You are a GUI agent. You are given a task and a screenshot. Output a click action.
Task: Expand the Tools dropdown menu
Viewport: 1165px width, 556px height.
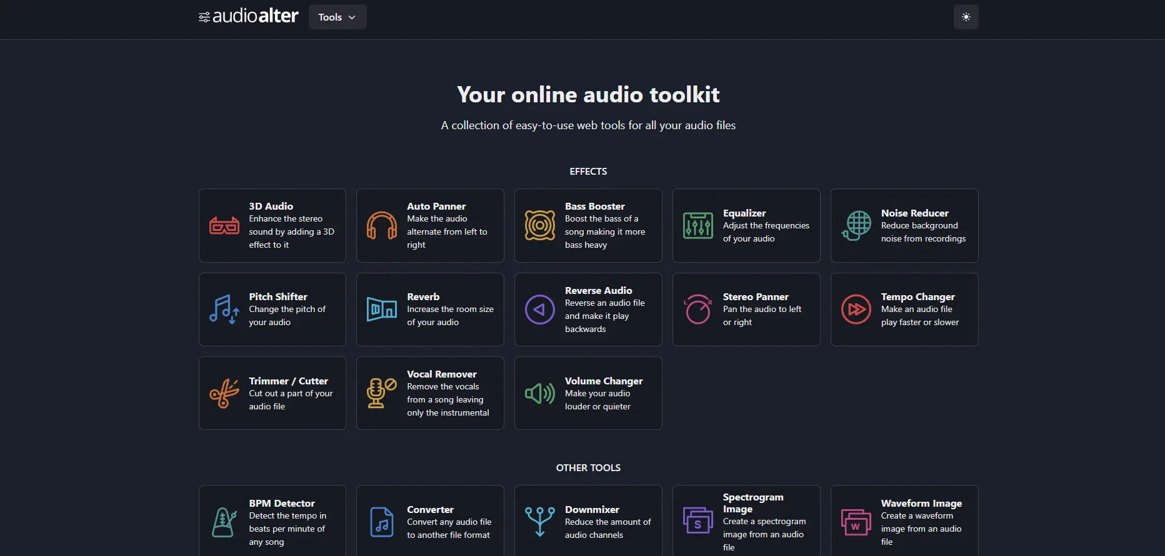click(337, 17)
